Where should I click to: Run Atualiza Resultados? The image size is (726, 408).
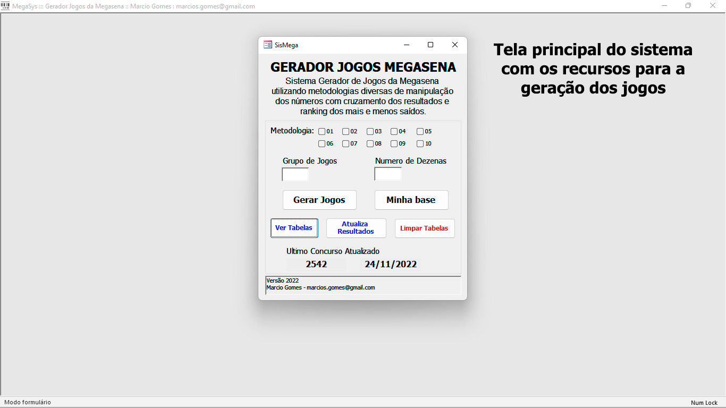click(356, 228)
